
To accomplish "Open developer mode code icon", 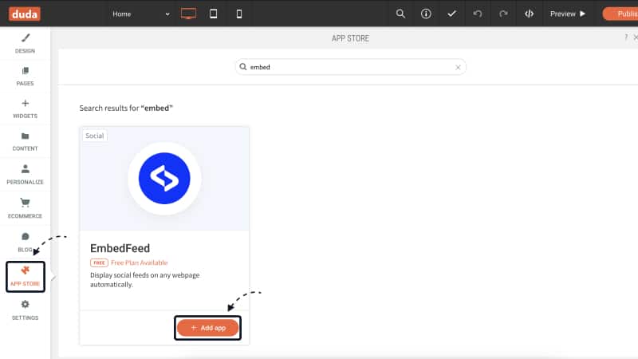I will (x=529, y=14).
